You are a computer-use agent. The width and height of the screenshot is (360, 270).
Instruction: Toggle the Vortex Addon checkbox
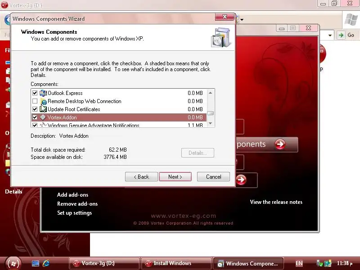[35, 117]
